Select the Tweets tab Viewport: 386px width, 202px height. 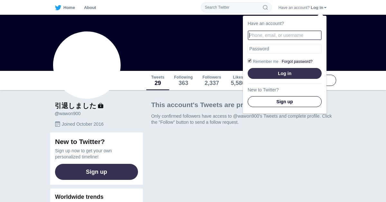[x=158, y=80]
